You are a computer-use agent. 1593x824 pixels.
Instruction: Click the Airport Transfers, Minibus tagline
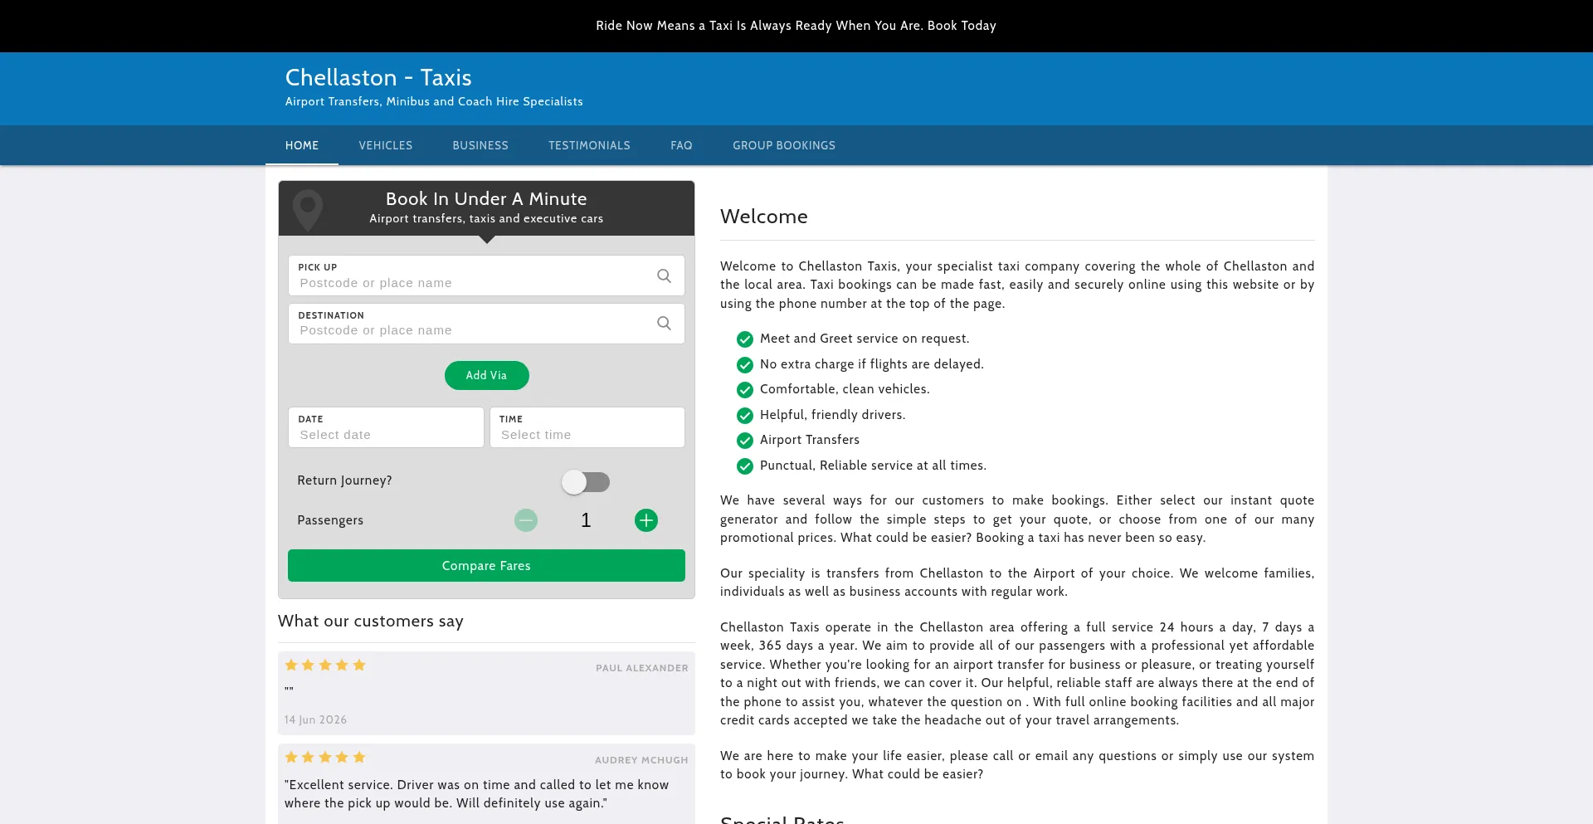434,101
